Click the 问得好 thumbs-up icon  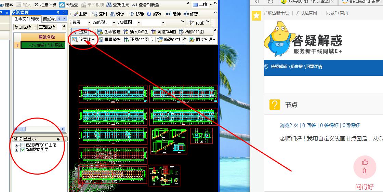pos(365,162)
